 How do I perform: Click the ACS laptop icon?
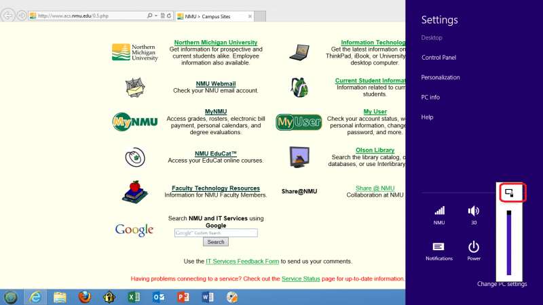[x=299, y=53]
